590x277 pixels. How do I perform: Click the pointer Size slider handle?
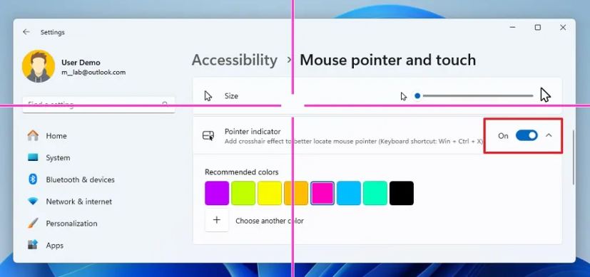[417, 95]
